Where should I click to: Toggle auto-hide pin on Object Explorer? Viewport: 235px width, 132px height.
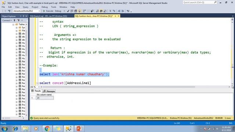[23, 16]
